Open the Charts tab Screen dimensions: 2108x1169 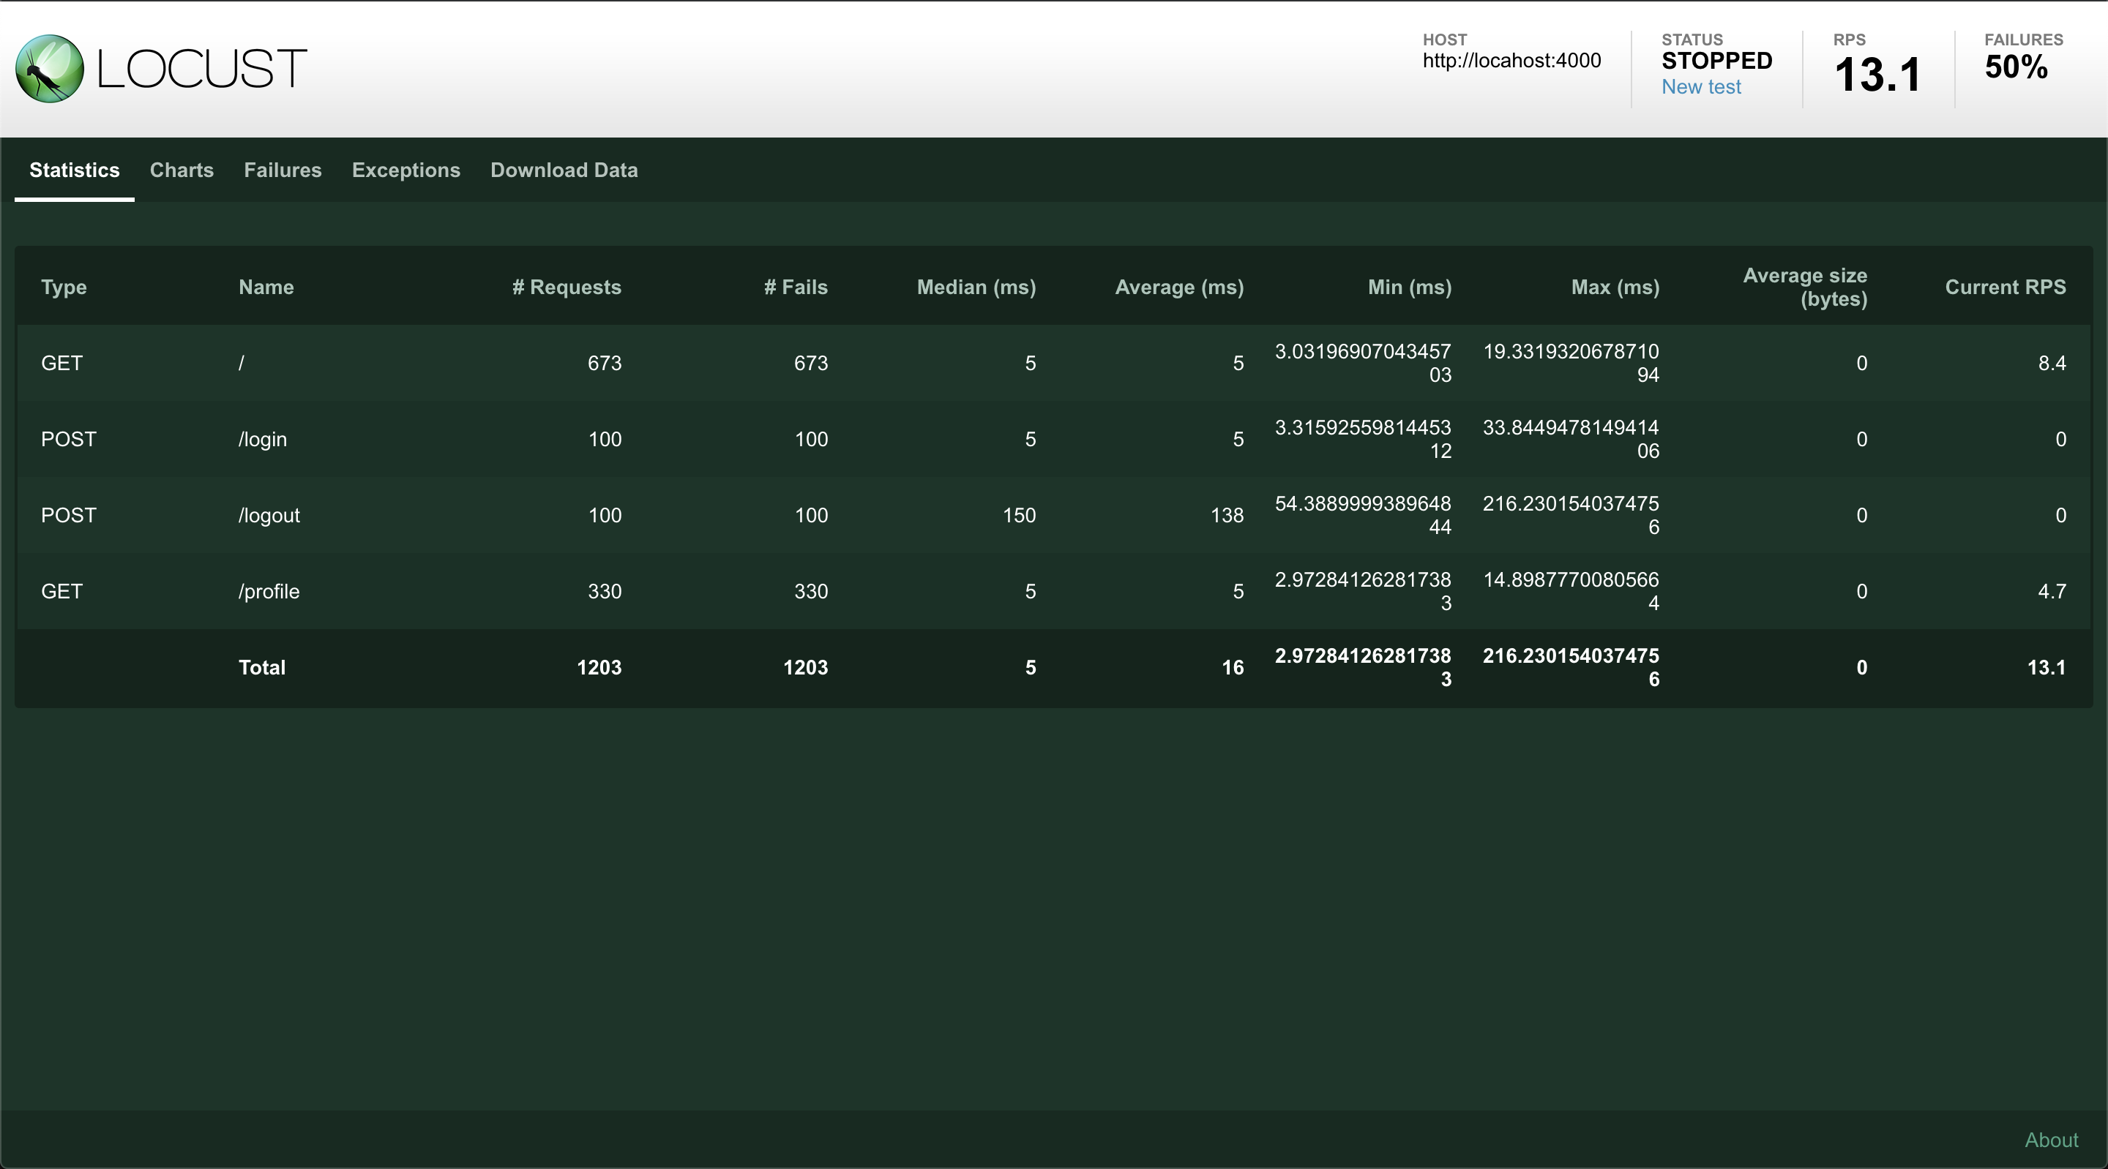[182, 170]
